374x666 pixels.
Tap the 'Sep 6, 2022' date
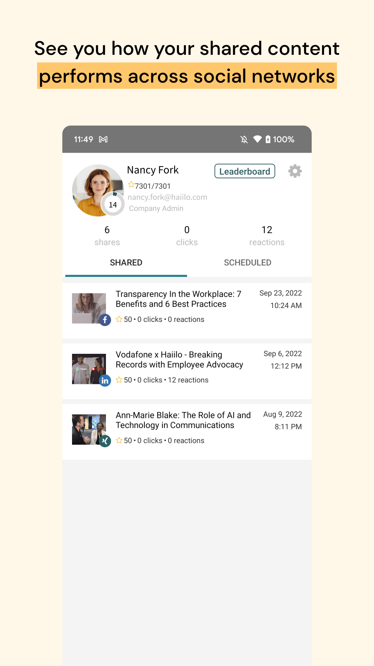click(283, 354)
